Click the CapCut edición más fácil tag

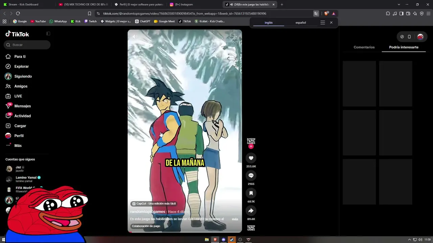(x=154, y=204)
